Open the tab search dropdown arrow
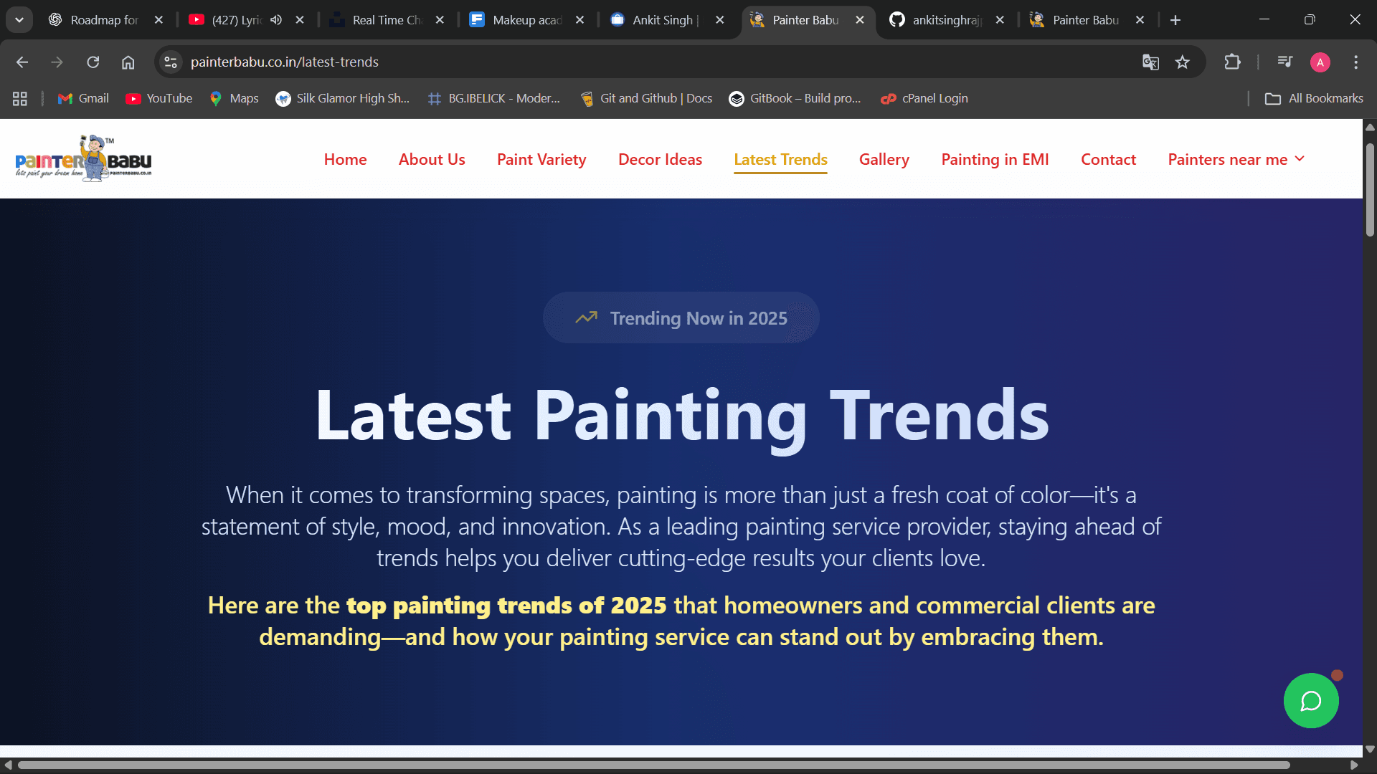Screen dimensions: 1377x774 19,20
